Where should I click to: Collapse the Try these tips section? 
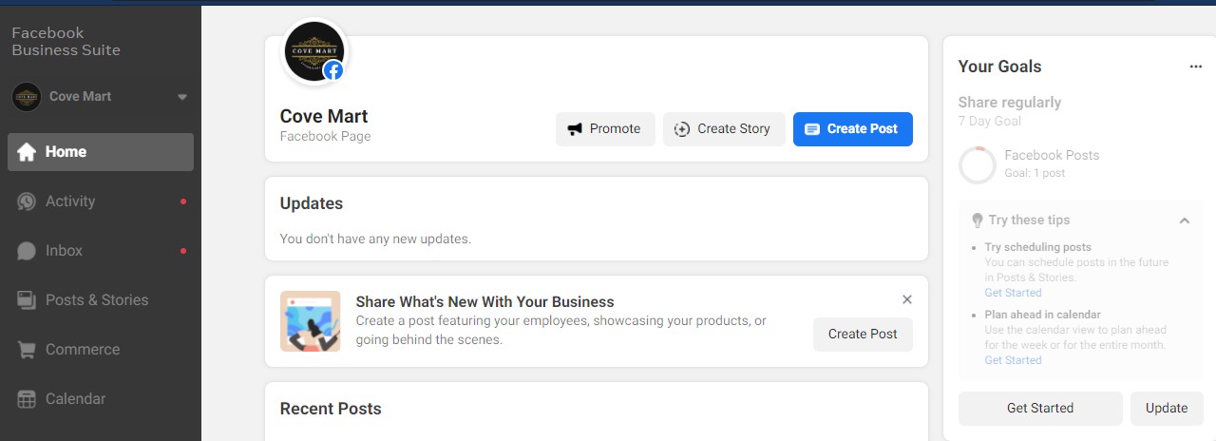click(x=1185, y=220)
